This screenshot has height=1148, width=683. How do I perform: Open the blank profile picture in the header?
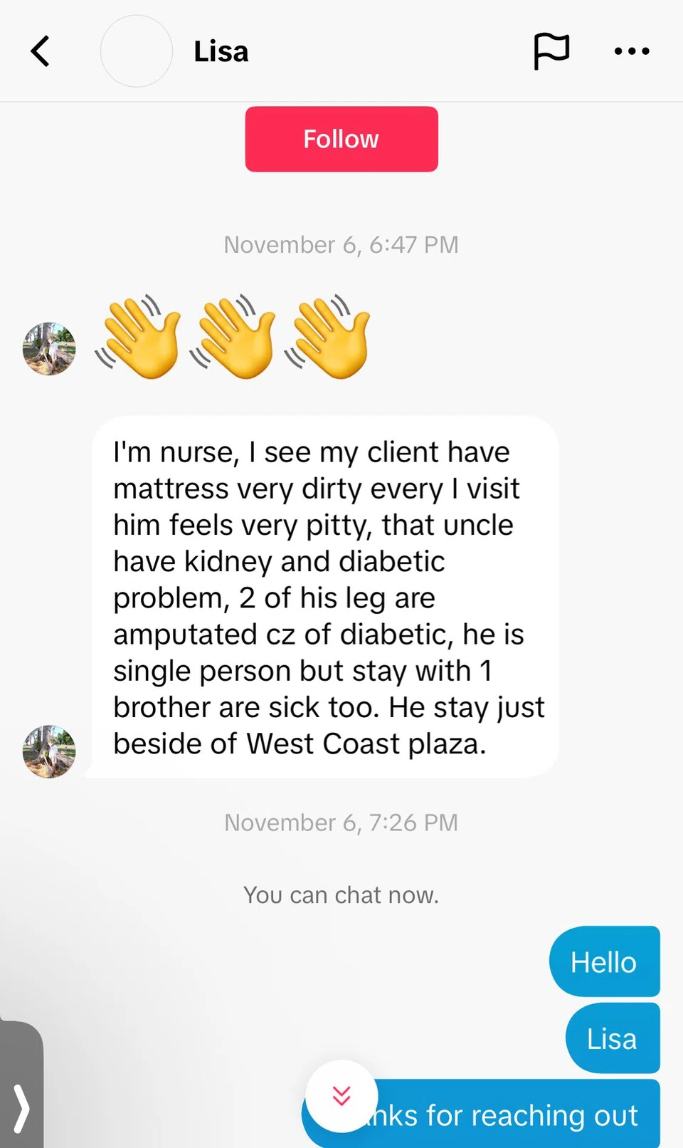tap(137, 51)
